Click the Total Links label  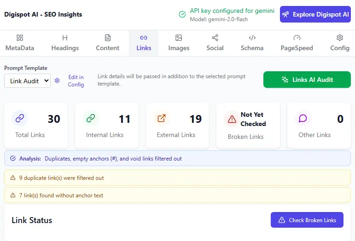(30, 135)
